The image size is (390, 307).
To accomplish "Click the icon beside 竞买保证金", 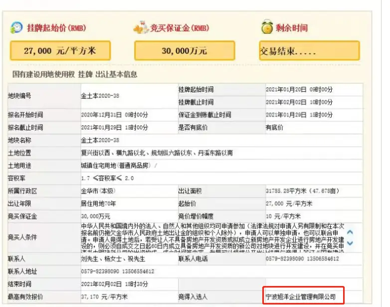I will [141, 27].
